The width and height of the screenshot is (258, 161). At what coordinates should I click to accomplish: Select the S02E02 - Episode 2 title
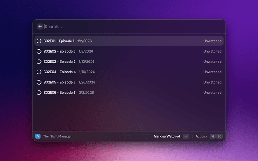pos(59,52)
